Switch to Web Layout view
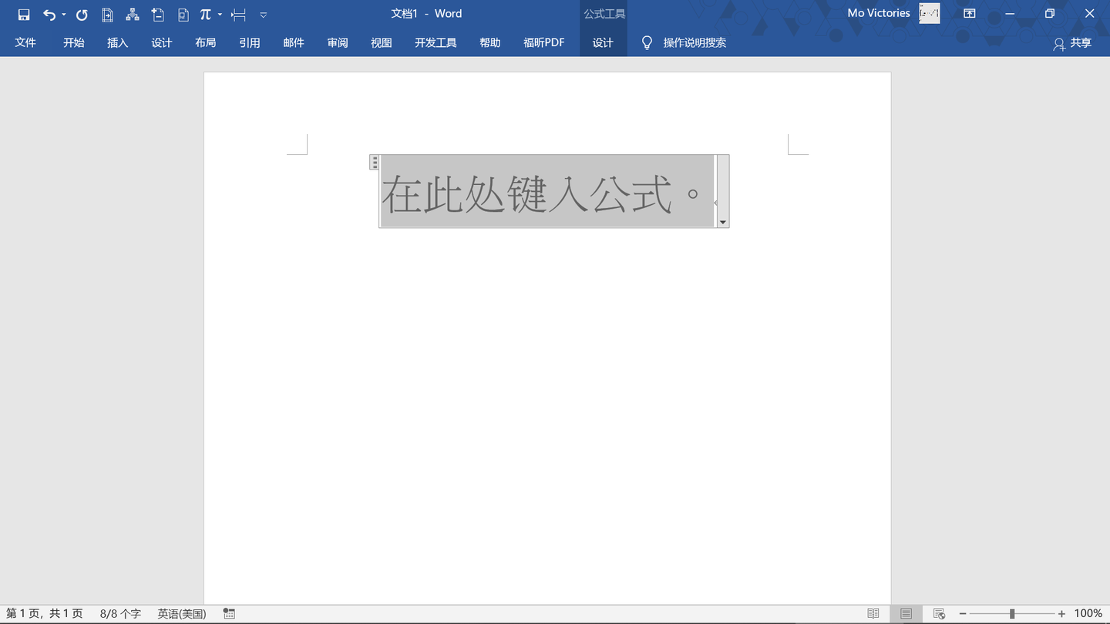 (939, 614)
